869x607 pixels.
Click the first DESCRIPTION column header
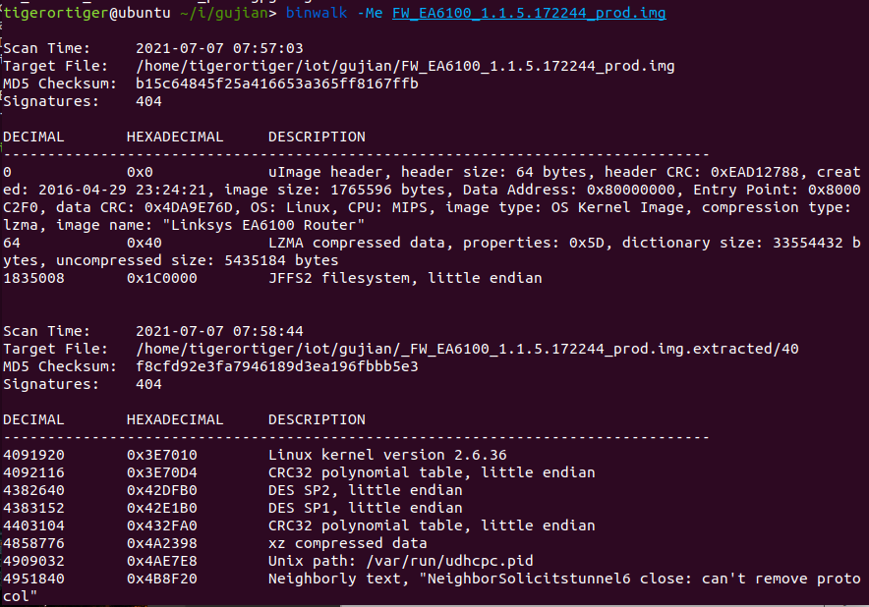[317, 137]
